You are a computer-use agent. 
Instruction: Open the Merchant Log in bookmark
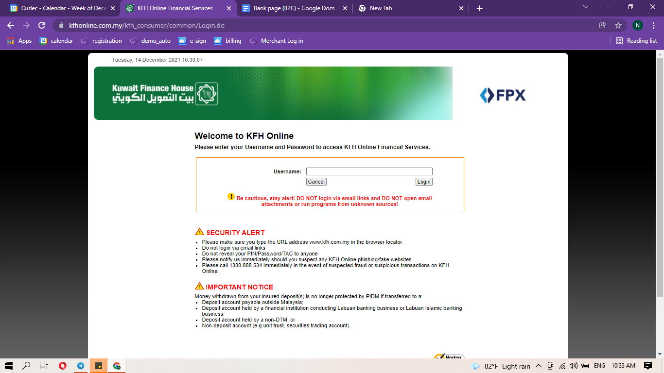click(x=276, y=41)
